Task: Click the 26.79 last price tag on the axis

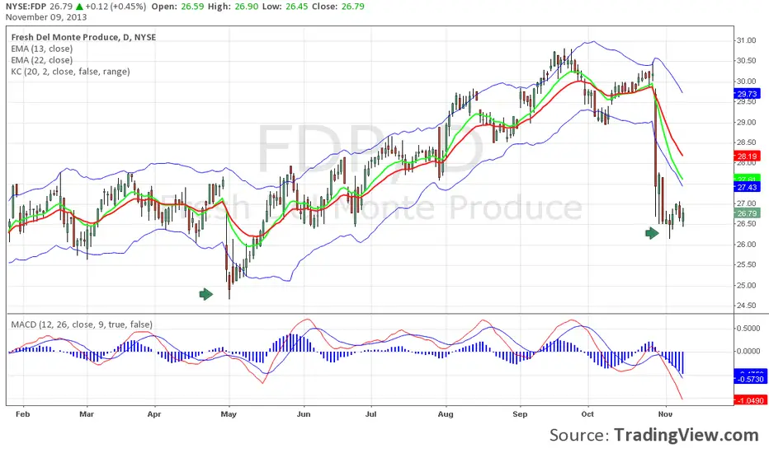Action: pyautogui.click(x=747, y=213)
